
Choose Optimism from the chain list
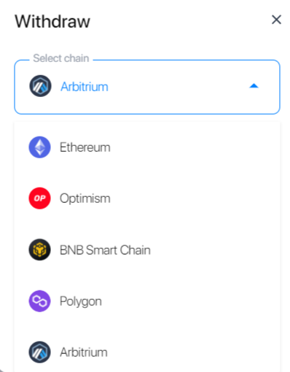[85, 198]
